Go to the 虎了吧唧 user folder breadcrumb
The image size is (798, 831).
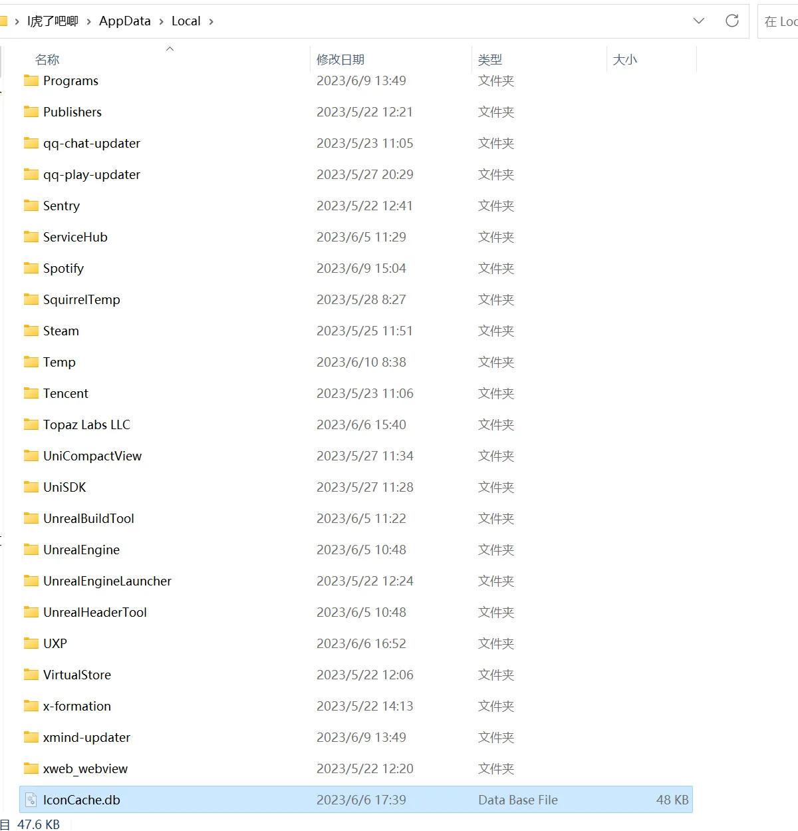tap(53, 21)
